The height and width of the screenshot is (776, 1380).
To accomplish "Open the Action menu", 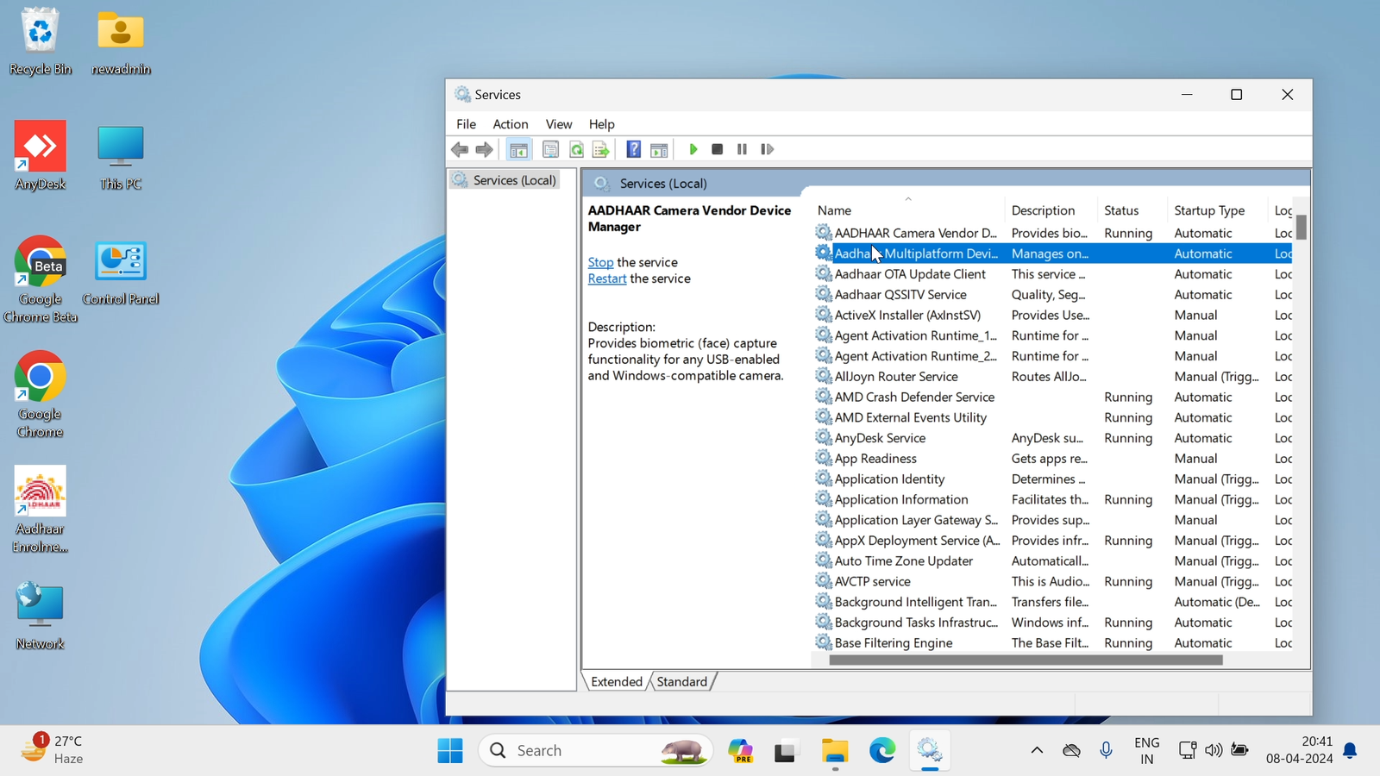I will point(511,124).
